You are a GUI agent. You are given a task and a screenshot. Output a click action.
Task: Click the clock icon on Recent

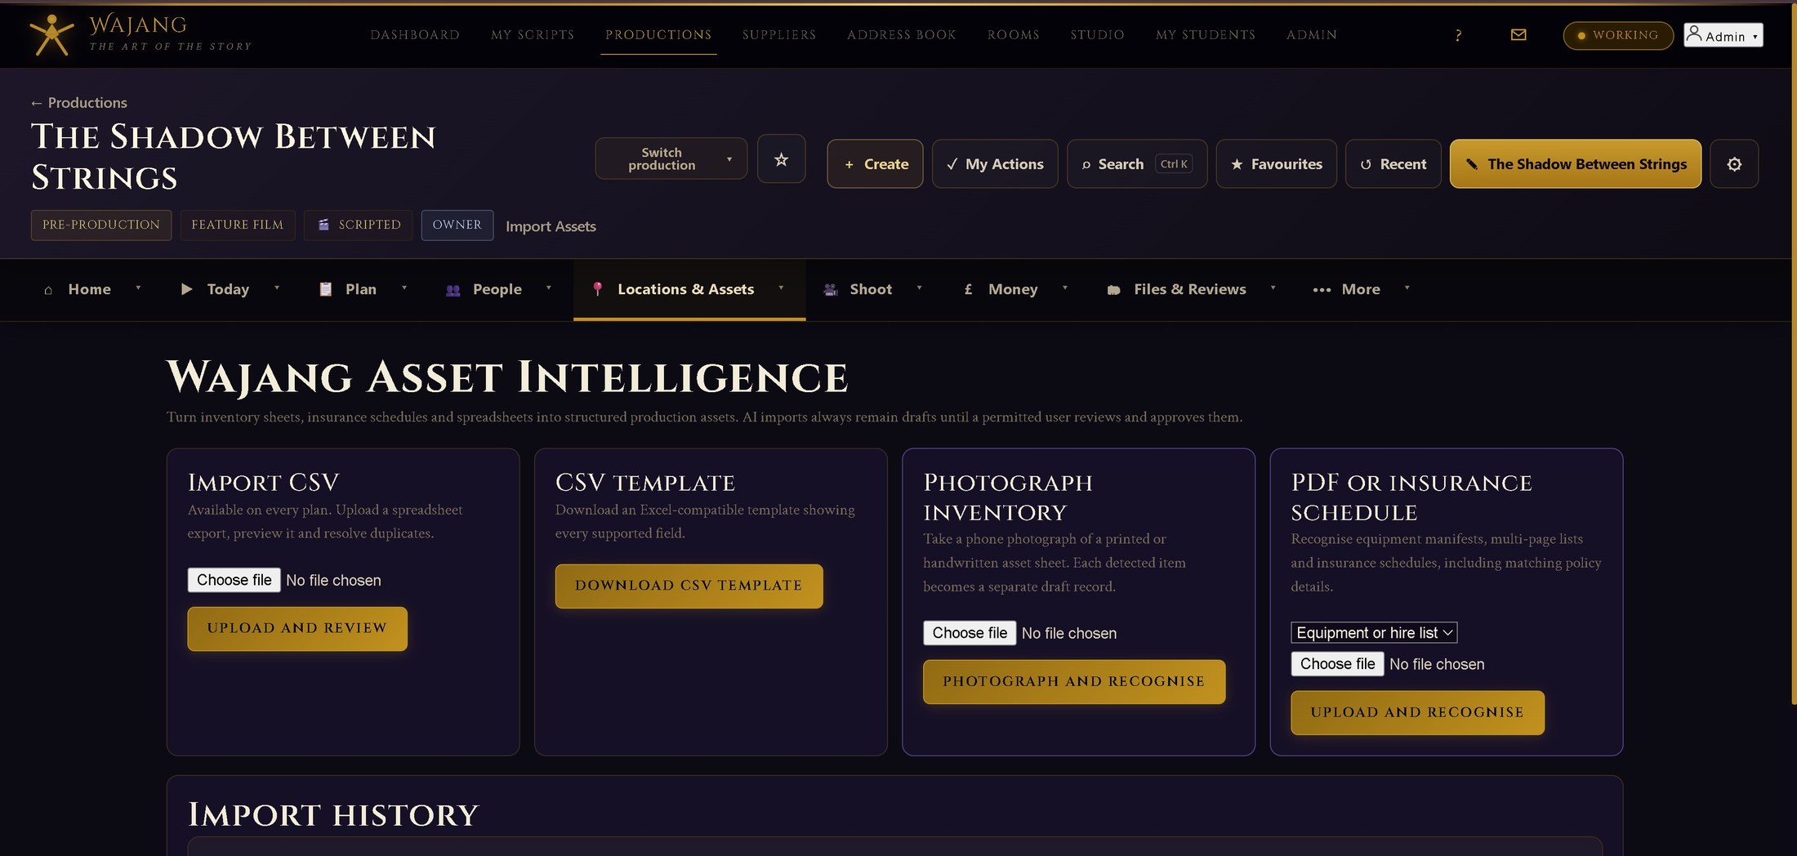[1366, 165]
